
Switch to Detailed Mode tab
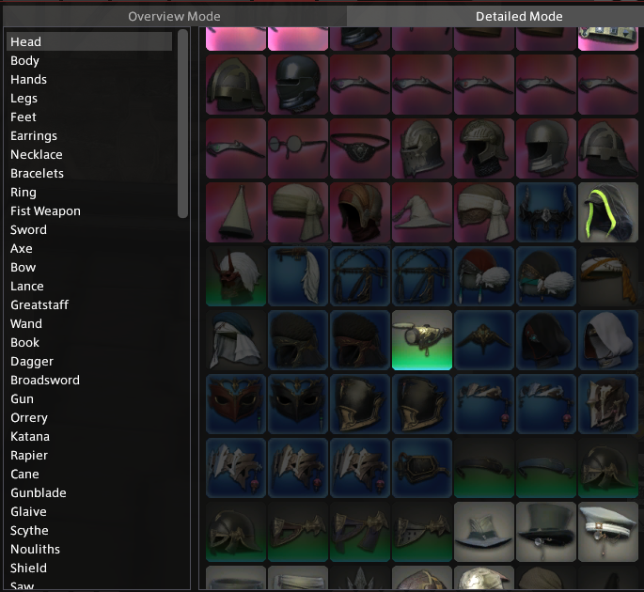point(495,16)
